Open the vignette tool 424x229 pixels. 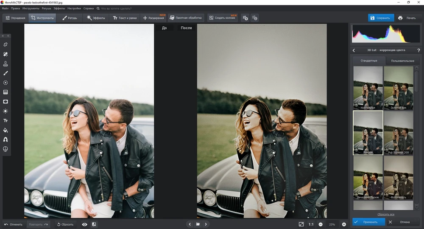coord(6,101)
